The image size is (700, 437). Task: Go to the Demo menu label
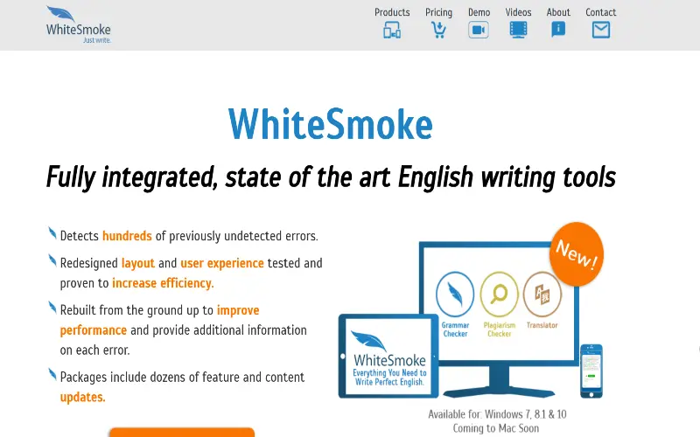tap(479, 12)
